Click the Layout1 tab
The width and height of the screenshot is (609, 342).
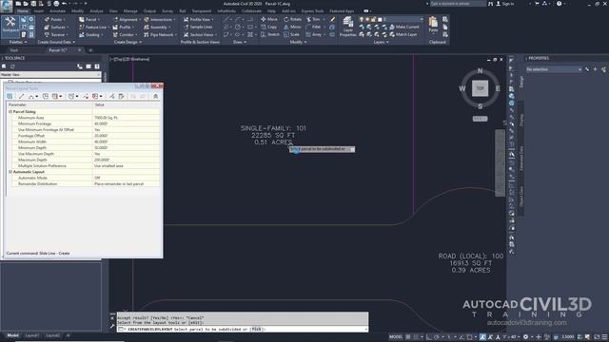point(31,335)
